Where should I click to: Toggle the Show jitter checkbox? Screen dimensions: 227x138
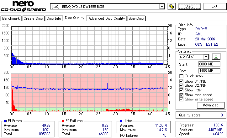tap(181, 90)
